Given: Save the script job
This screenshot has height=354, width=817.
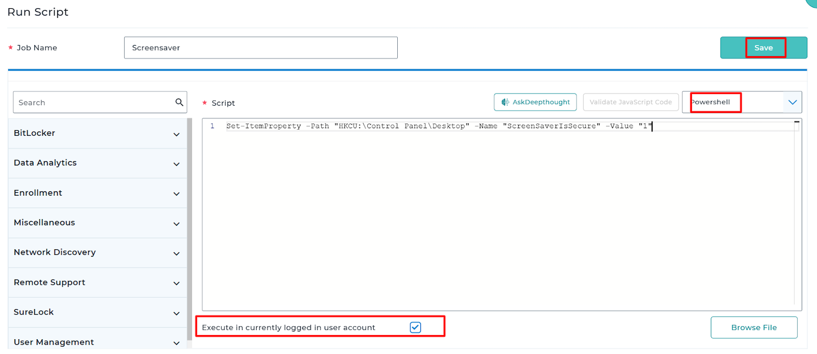Looking at the screenshot, I should pos(763,48).
